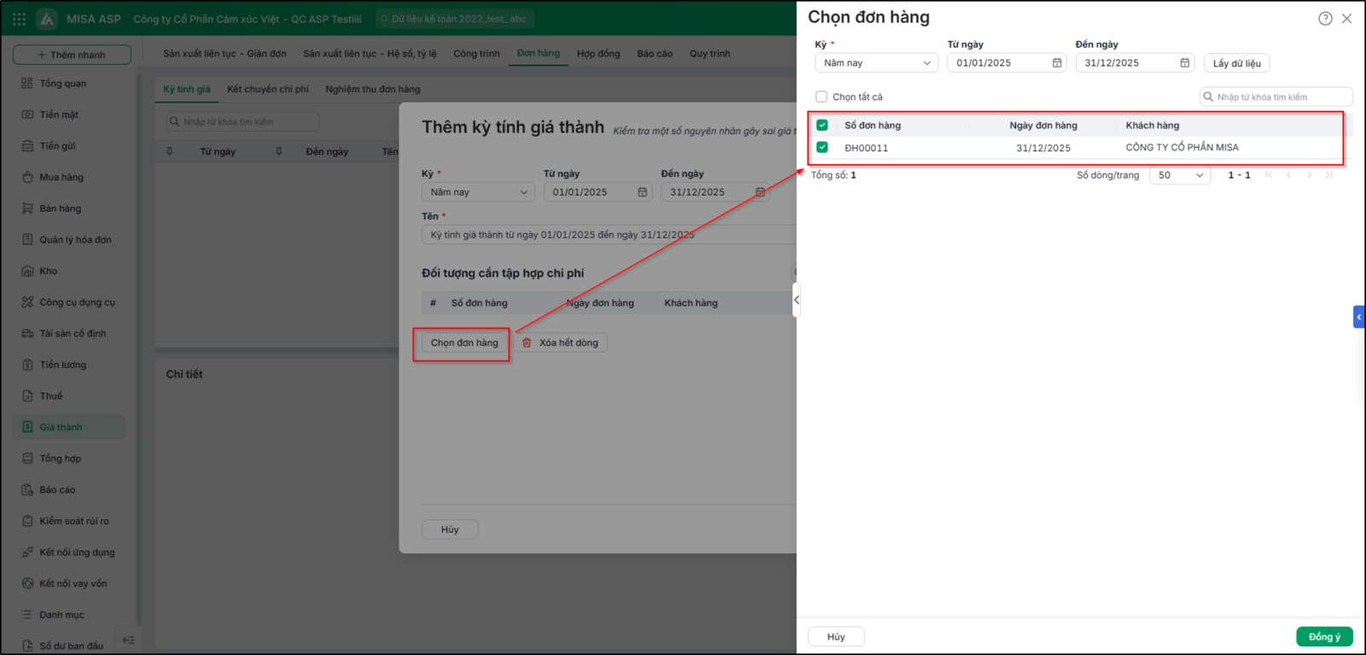1366x655 pixels.
Task: Open Kết chuyển chi phí sub-tab
Action: click(268, 89)
